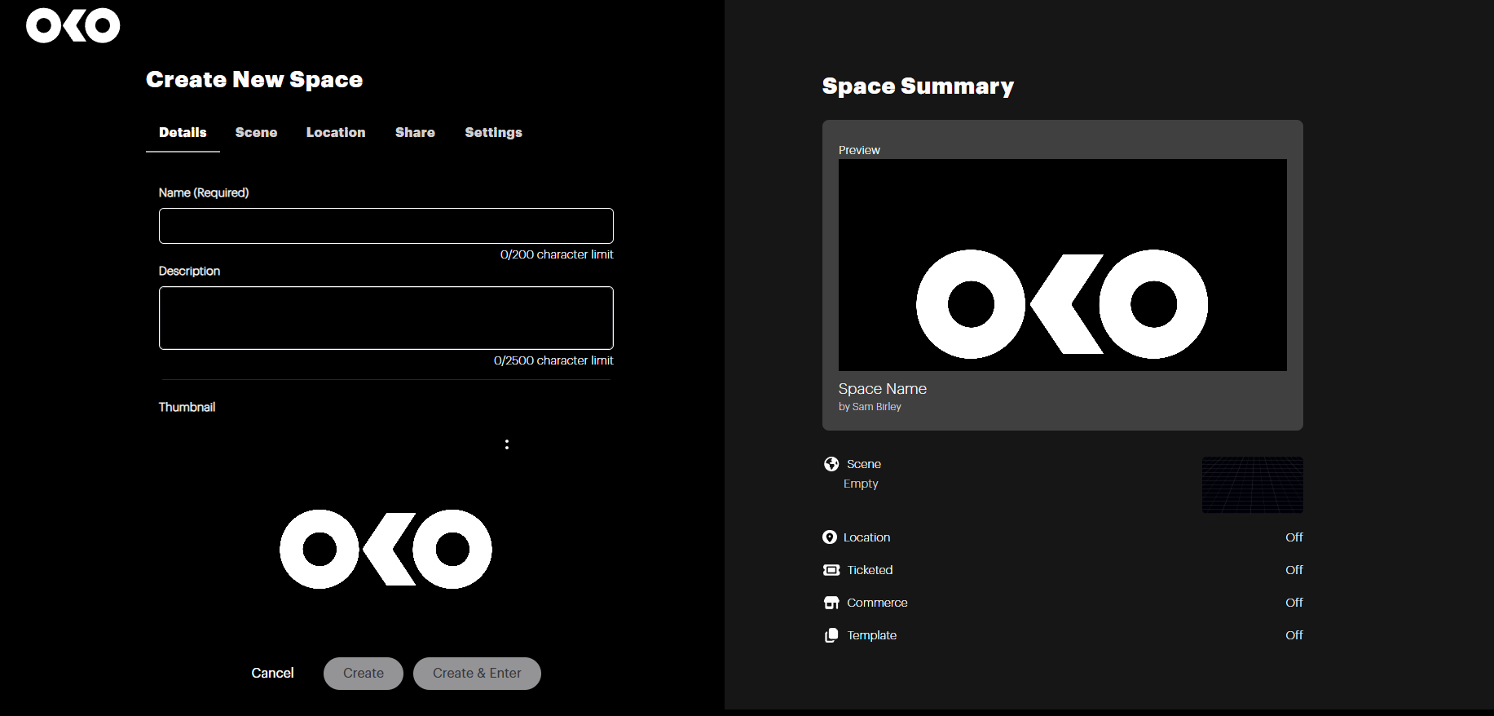1494x716 pixels.
Task: Click the 'Preview' label in summary card
Action: (859, 150)
